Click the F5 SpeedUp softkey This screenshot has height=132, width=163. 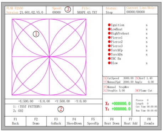pyautogui.click(x=93, y=121)
